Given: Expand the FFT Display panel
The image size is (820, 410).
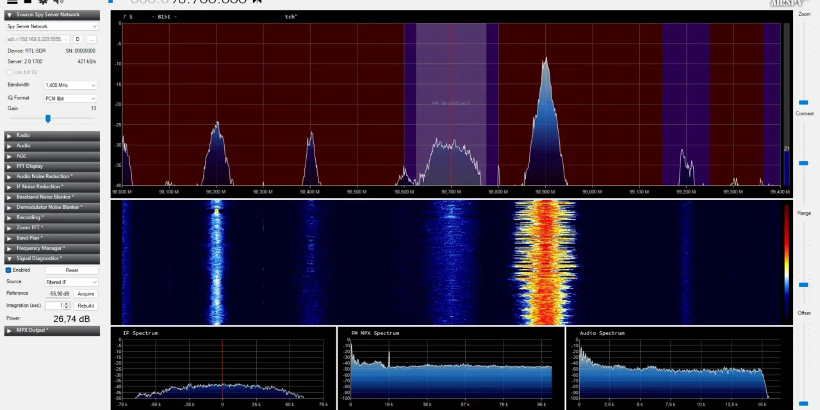Looking at the screenshot, I should point(52,166).
